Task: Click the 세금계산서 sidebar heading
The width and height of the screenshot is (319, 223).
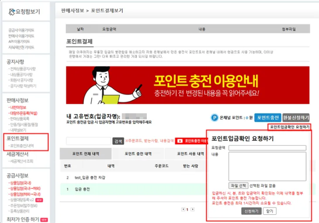Action: 17,154
